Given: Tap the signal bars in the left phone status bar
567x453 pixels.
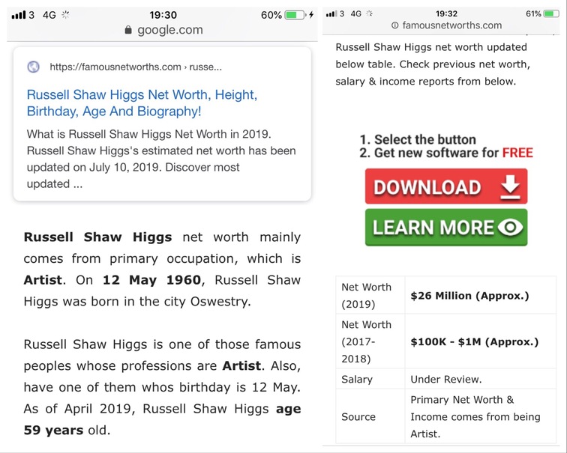Looking at the screenshot, I should (x=19, y=15).
